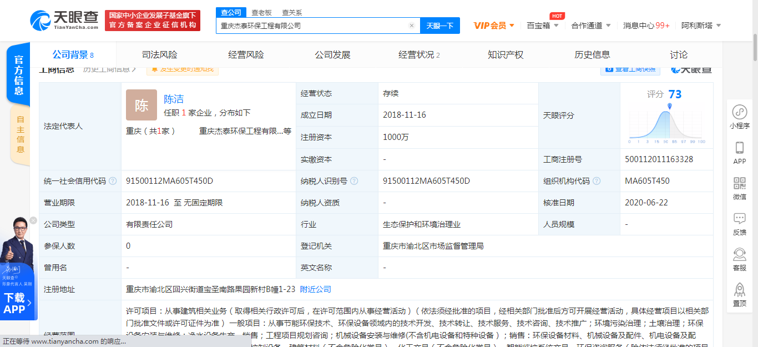
Task: Click help icon beside 纳税人识别号
Action: click(354, 181)
